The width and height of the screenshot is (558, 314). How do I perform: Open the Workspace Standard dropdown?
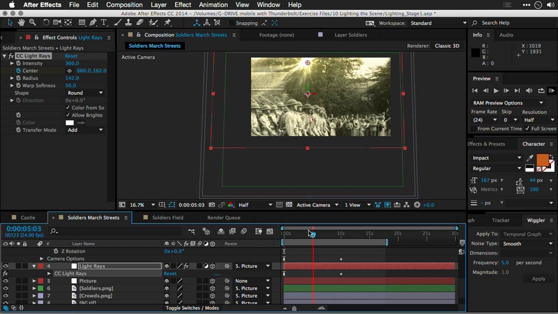coord(438,23)
